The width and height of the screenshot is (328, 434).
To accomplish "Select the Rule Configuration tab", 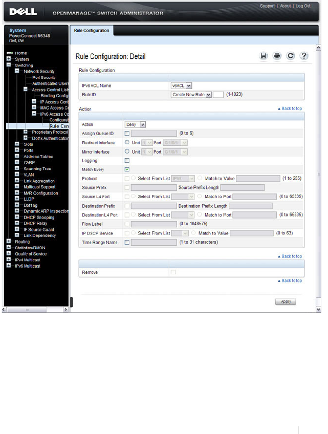I will [x=92, y=31].
